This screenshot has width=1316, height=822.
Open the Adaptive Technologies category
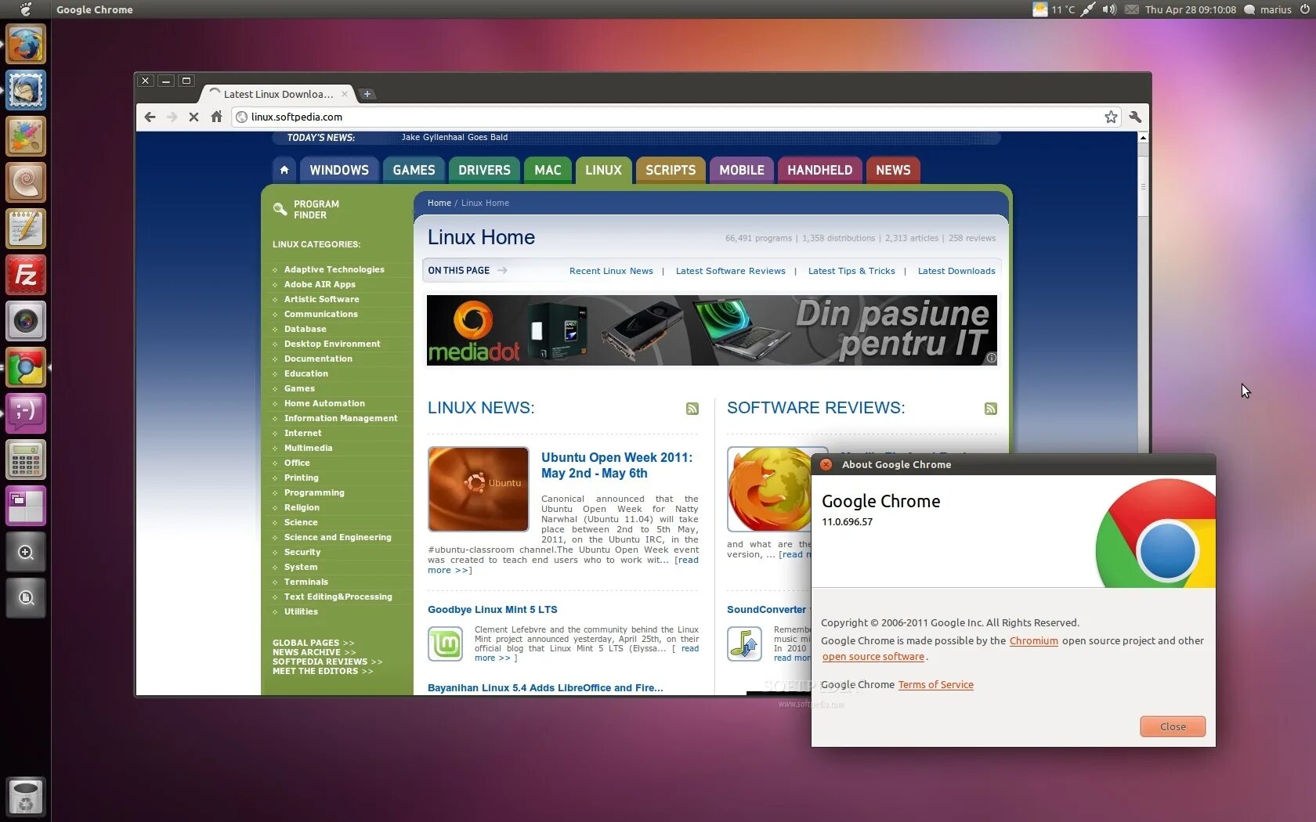pyautogui.click(x=334, y=269)
